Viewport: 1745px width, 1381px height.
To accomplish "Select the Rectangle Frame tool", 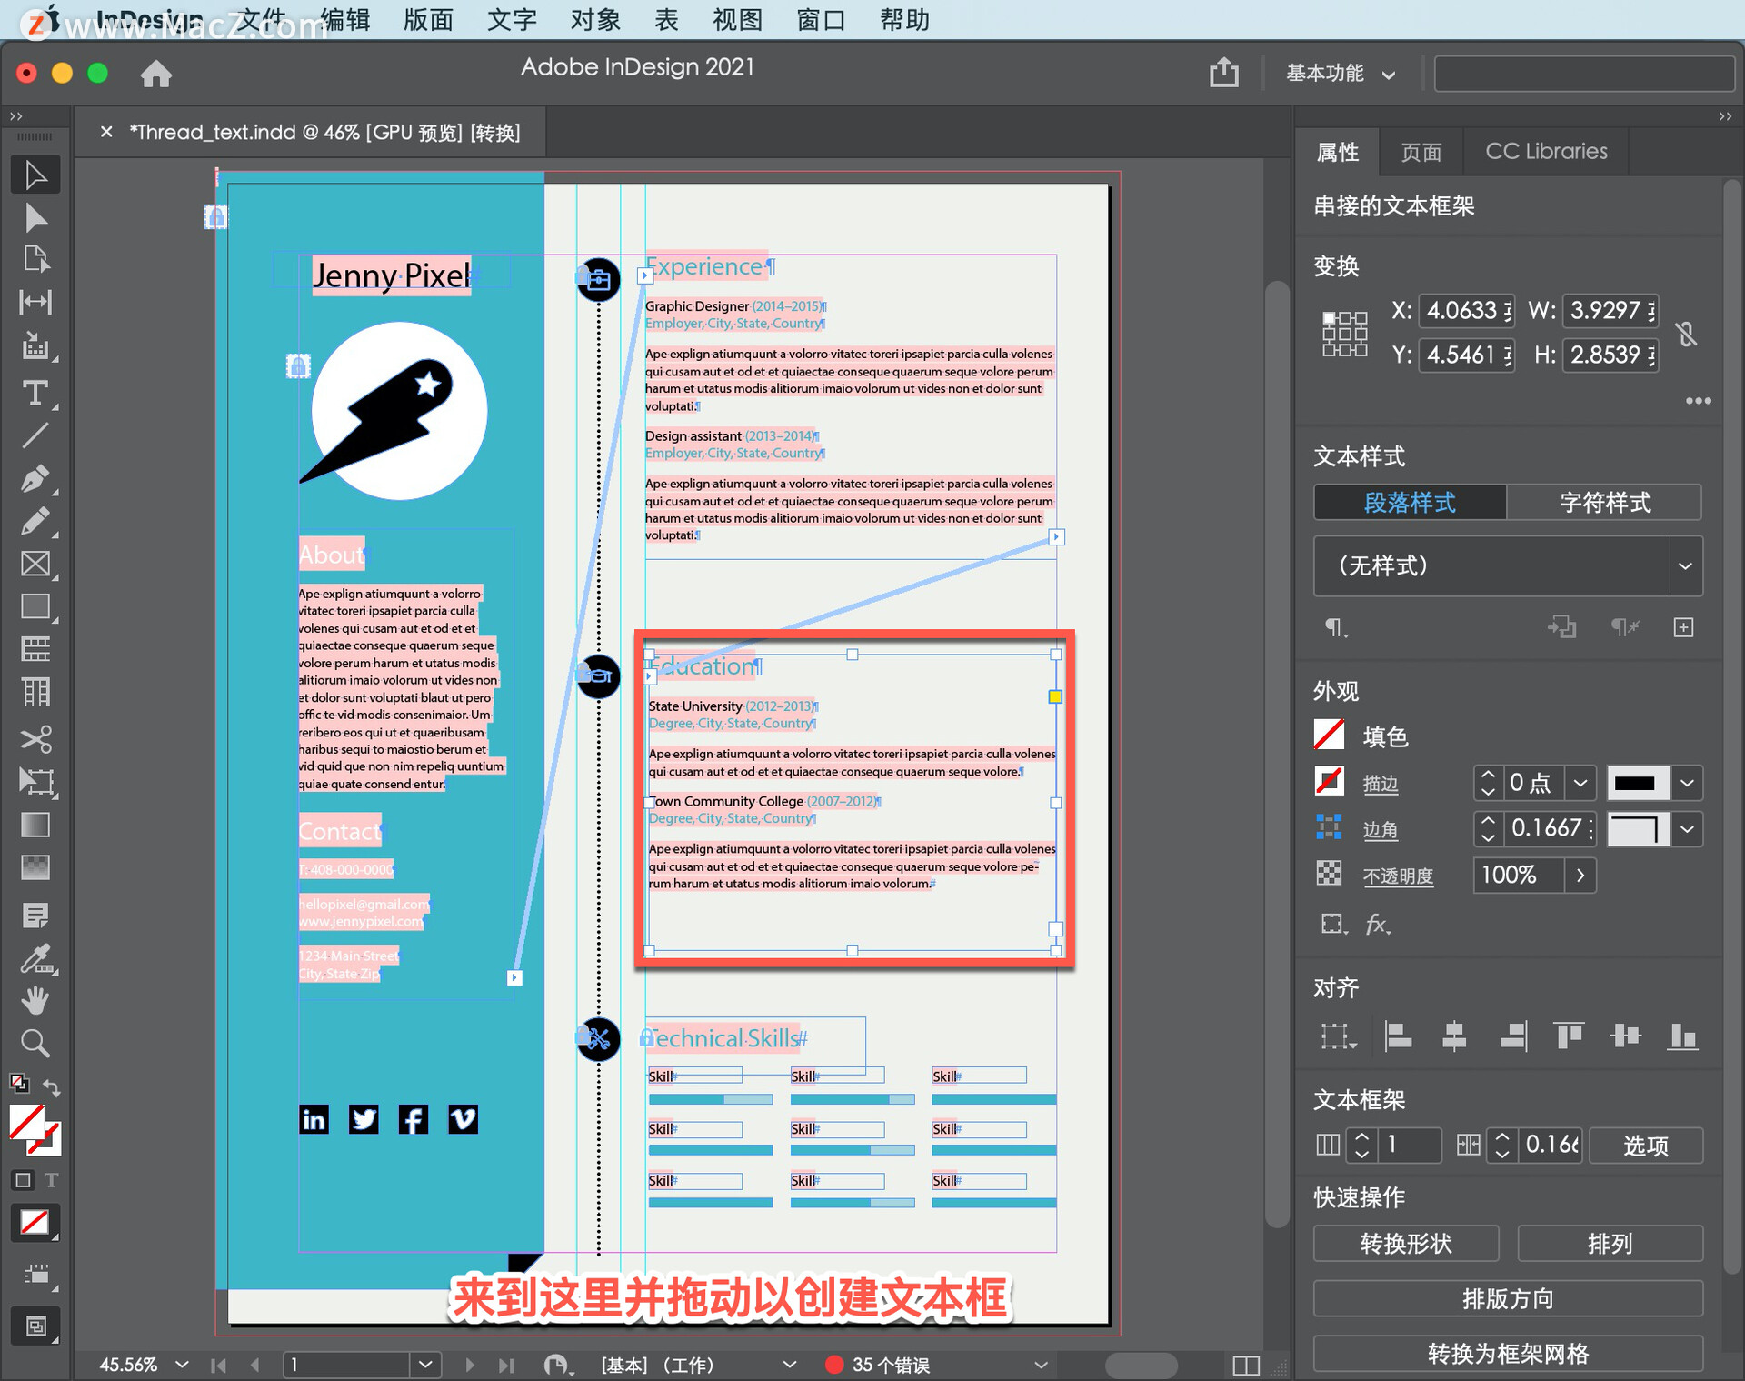I will tap(36, 564).
